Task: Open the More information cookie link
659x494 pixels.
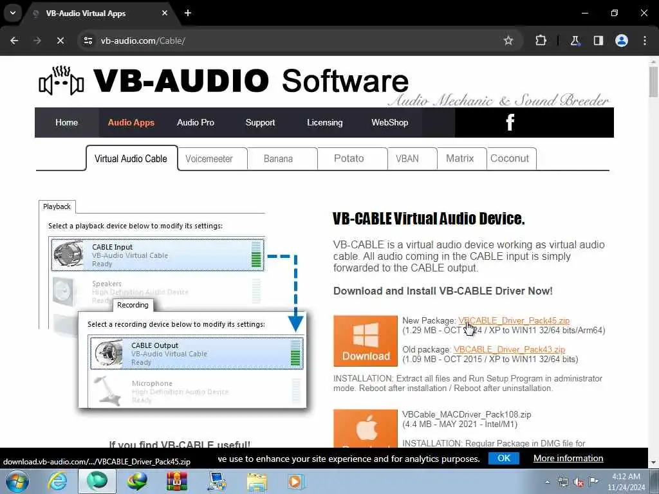Action: tap(568, 458)
